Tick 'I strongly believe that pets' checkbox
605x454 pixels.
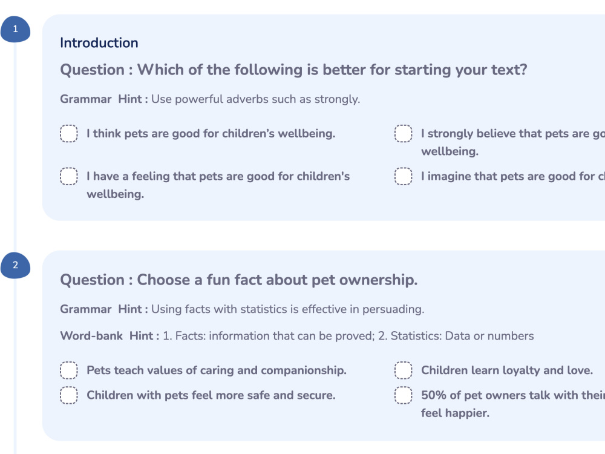tap(403, 134)
